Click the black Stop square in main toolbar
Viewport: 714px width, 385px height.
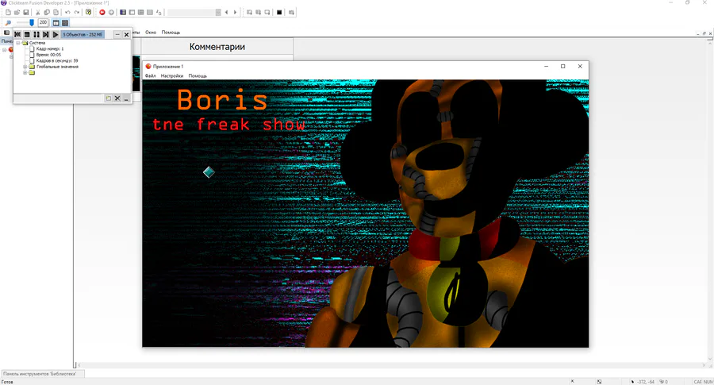click(x=279, y=12)
